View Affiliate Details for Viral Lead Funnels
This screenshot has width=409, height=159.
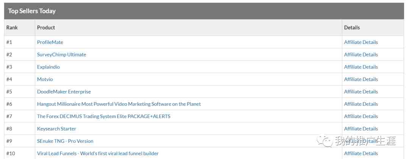(x=361, y=153)
